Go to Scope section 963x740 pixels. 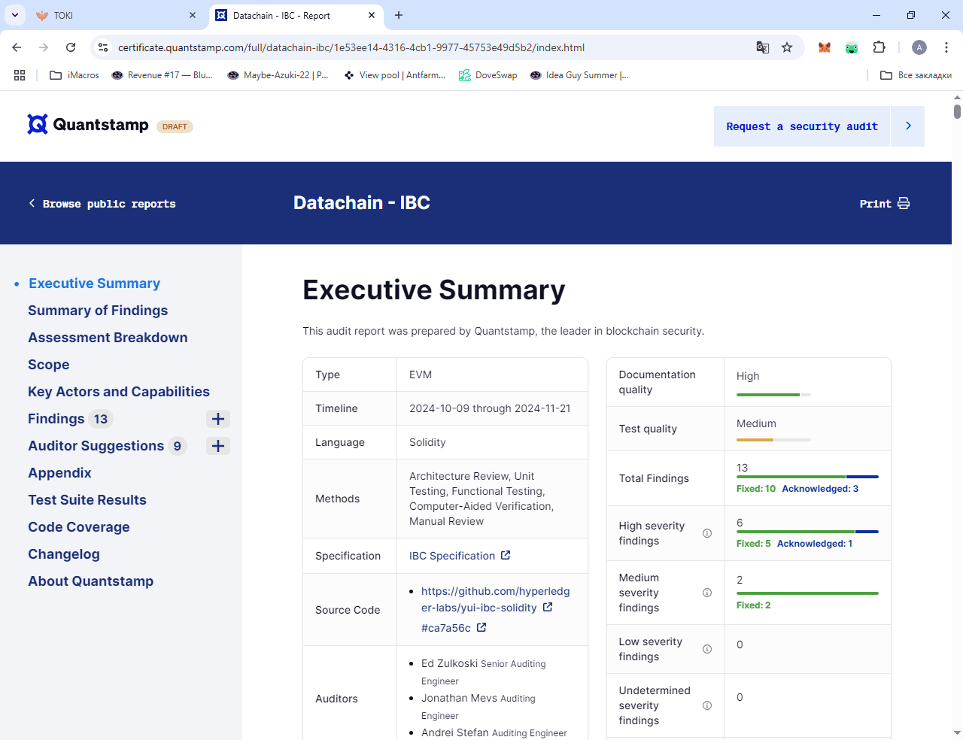49,365
